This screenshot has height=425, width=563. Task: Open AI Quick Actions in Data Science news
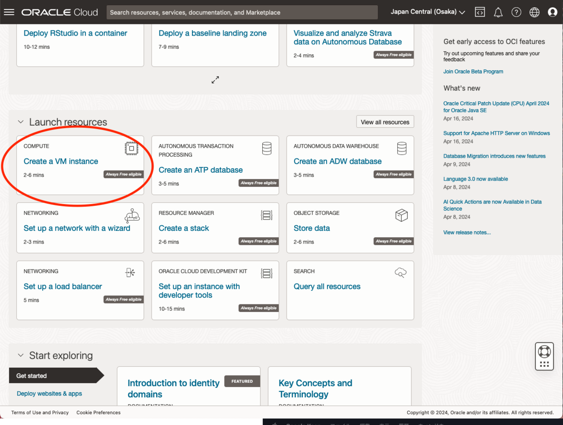pos(493,205)
